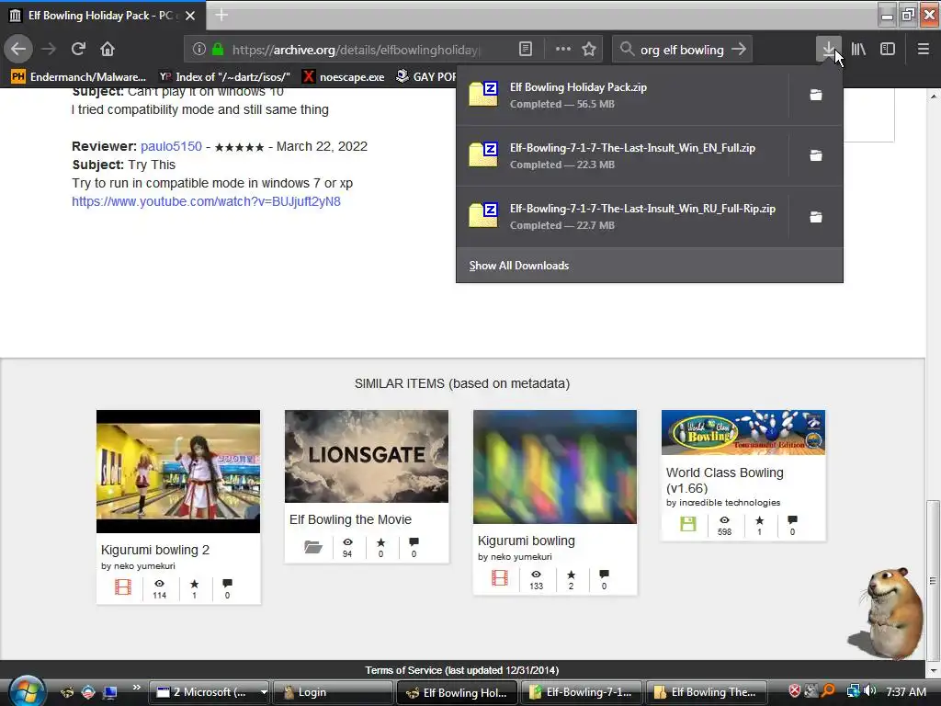
Task: Click reviewer name paulo5150
Action: coord(171,146)
